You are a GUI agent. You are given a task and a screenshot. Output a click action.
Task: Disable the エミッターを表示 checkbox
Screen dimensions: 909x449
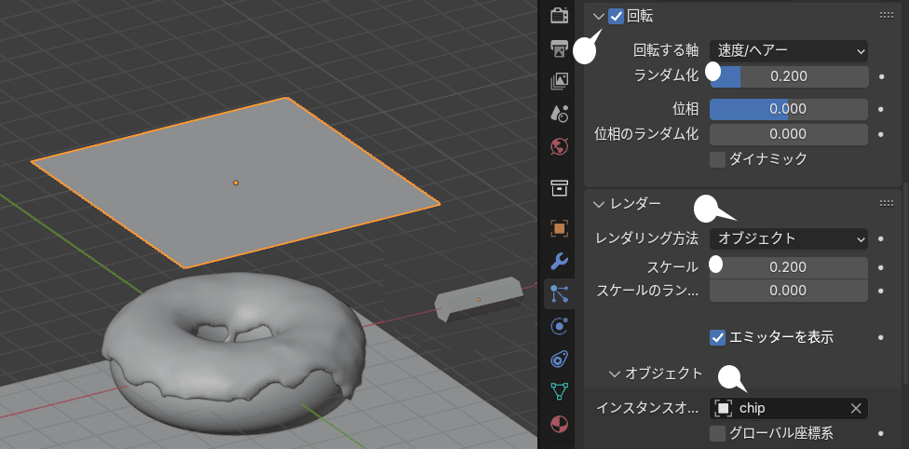tap(718, 337)
